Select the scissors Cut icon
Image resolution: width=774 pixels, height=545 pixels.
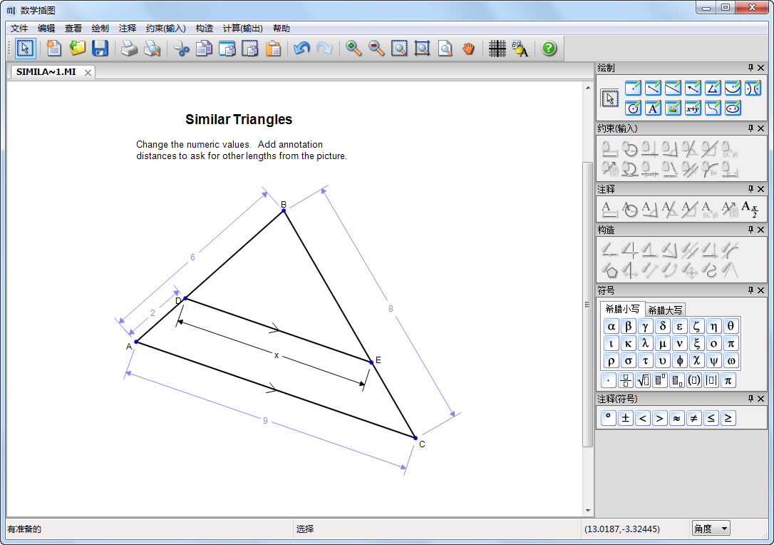[181, 49]
